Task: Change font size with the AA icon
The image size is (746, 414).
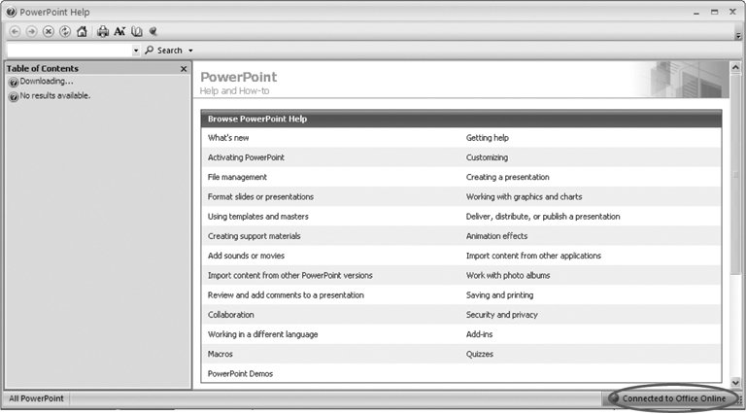Action: pyautogui.click(x=119, y=31)
